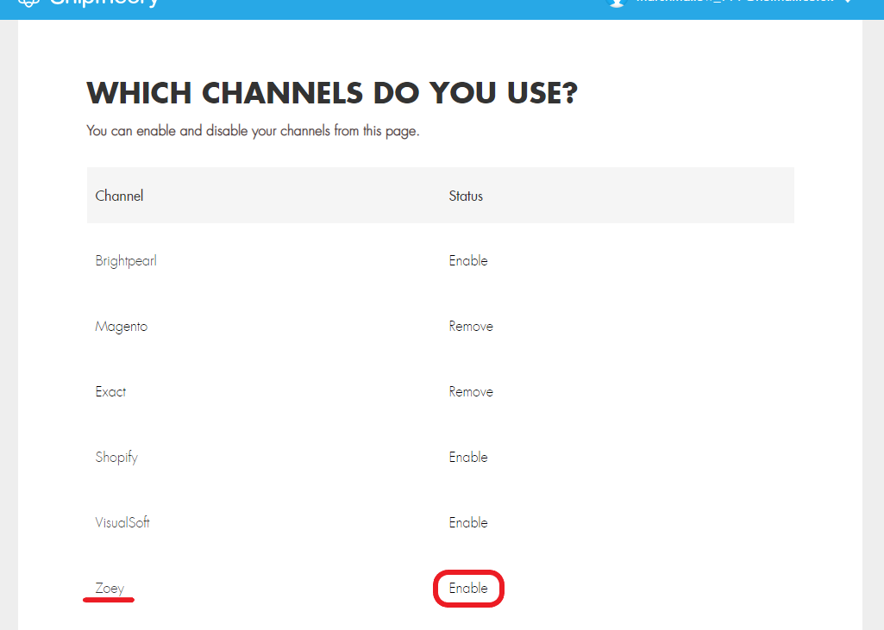Select the Zoey channel name
This screenshot has height=630, width=884.
(110, 589)
